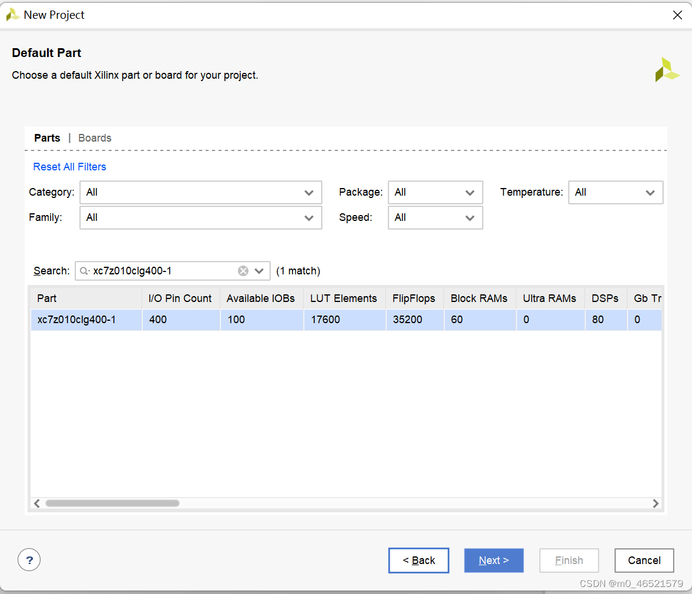
Task: Click left arrow of horizontal scrollbar
Action: pos(37,504)
